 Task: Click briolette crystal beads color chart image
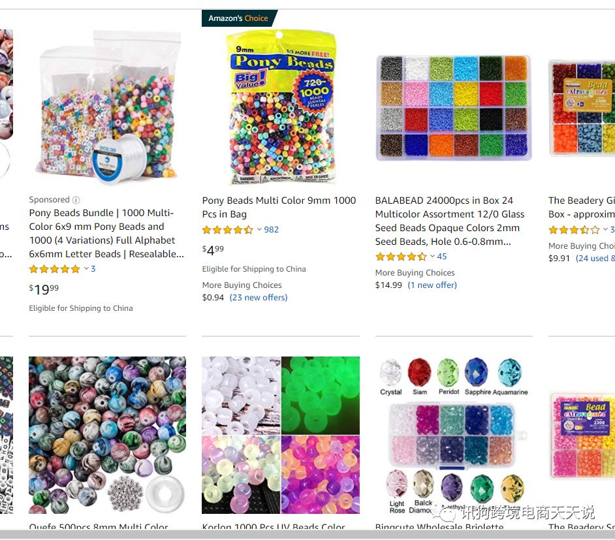454,435
